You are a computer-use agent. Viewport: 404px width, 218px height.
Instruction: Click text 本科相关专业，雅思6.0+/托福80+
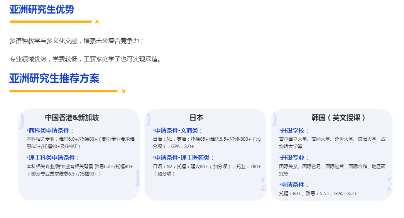[x=81, y=143]
